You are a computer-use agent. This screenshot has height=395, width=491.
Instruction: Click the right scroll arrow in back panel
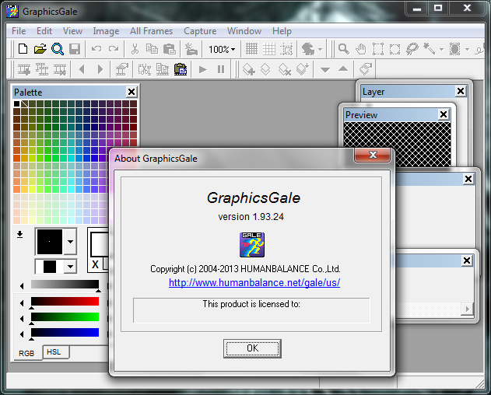tap(467, 309)
